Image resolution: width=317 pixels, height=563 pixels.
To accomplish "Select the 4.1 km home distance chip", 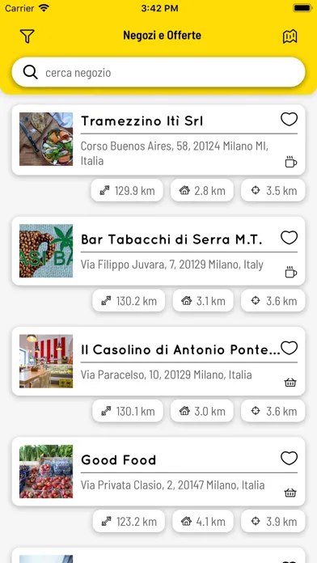I will pyautogui.click(x=203, y=521).
